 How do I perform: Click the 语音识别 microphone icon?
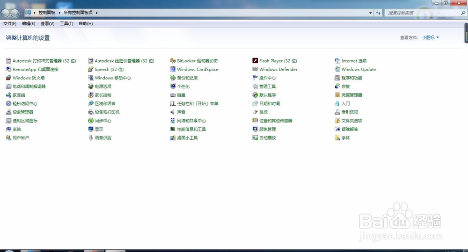point(91,138)
